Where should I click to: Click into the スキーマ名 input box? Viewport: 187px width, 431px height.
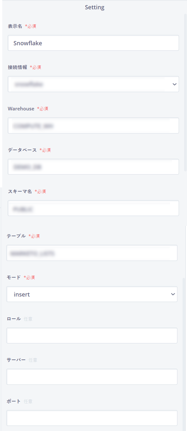(x=93, y=208)
